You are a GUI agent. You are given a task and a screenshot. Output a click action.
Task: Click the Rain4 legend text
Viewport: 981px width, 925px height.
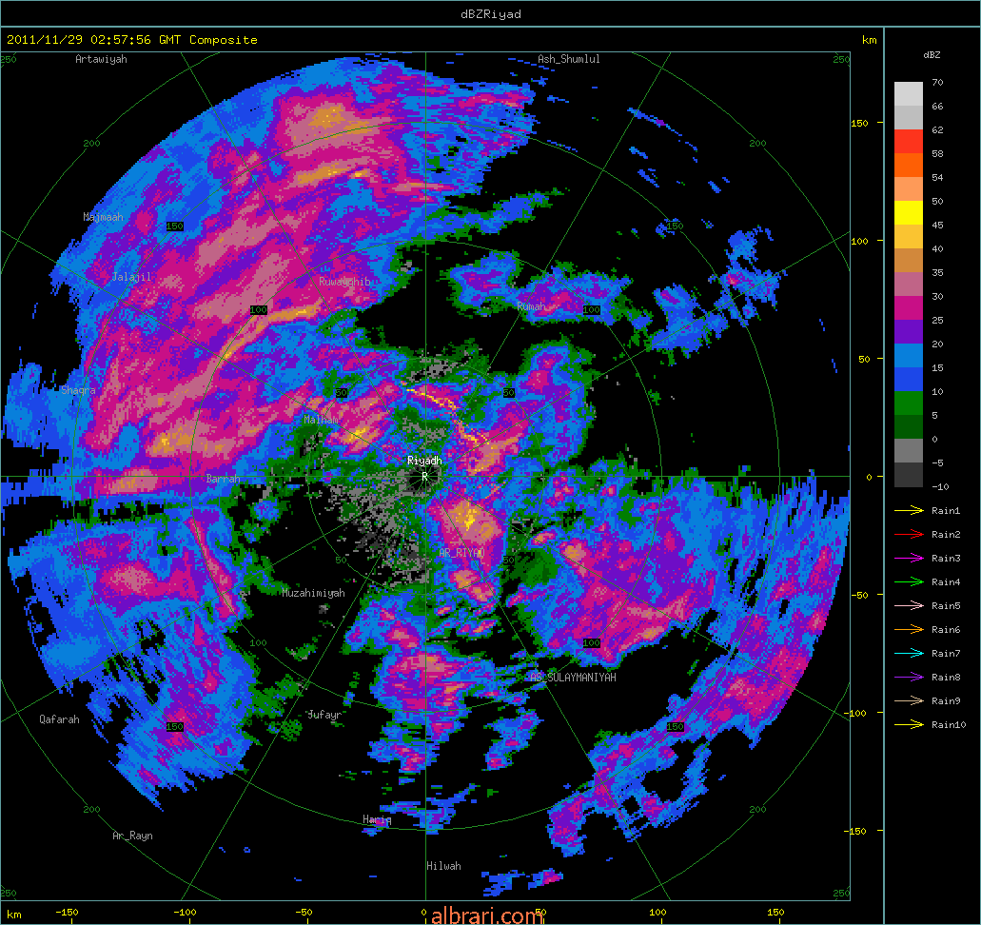point(946,582)
